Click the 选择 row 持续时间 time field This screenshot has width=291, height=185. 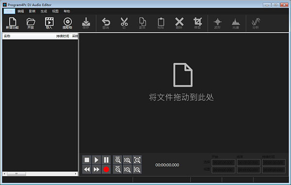274,163
